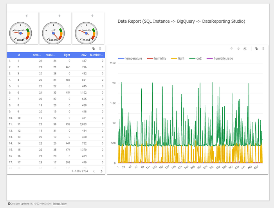Click the chart's drill up arrow
The image size is (274, 208).
coord(232,49)
